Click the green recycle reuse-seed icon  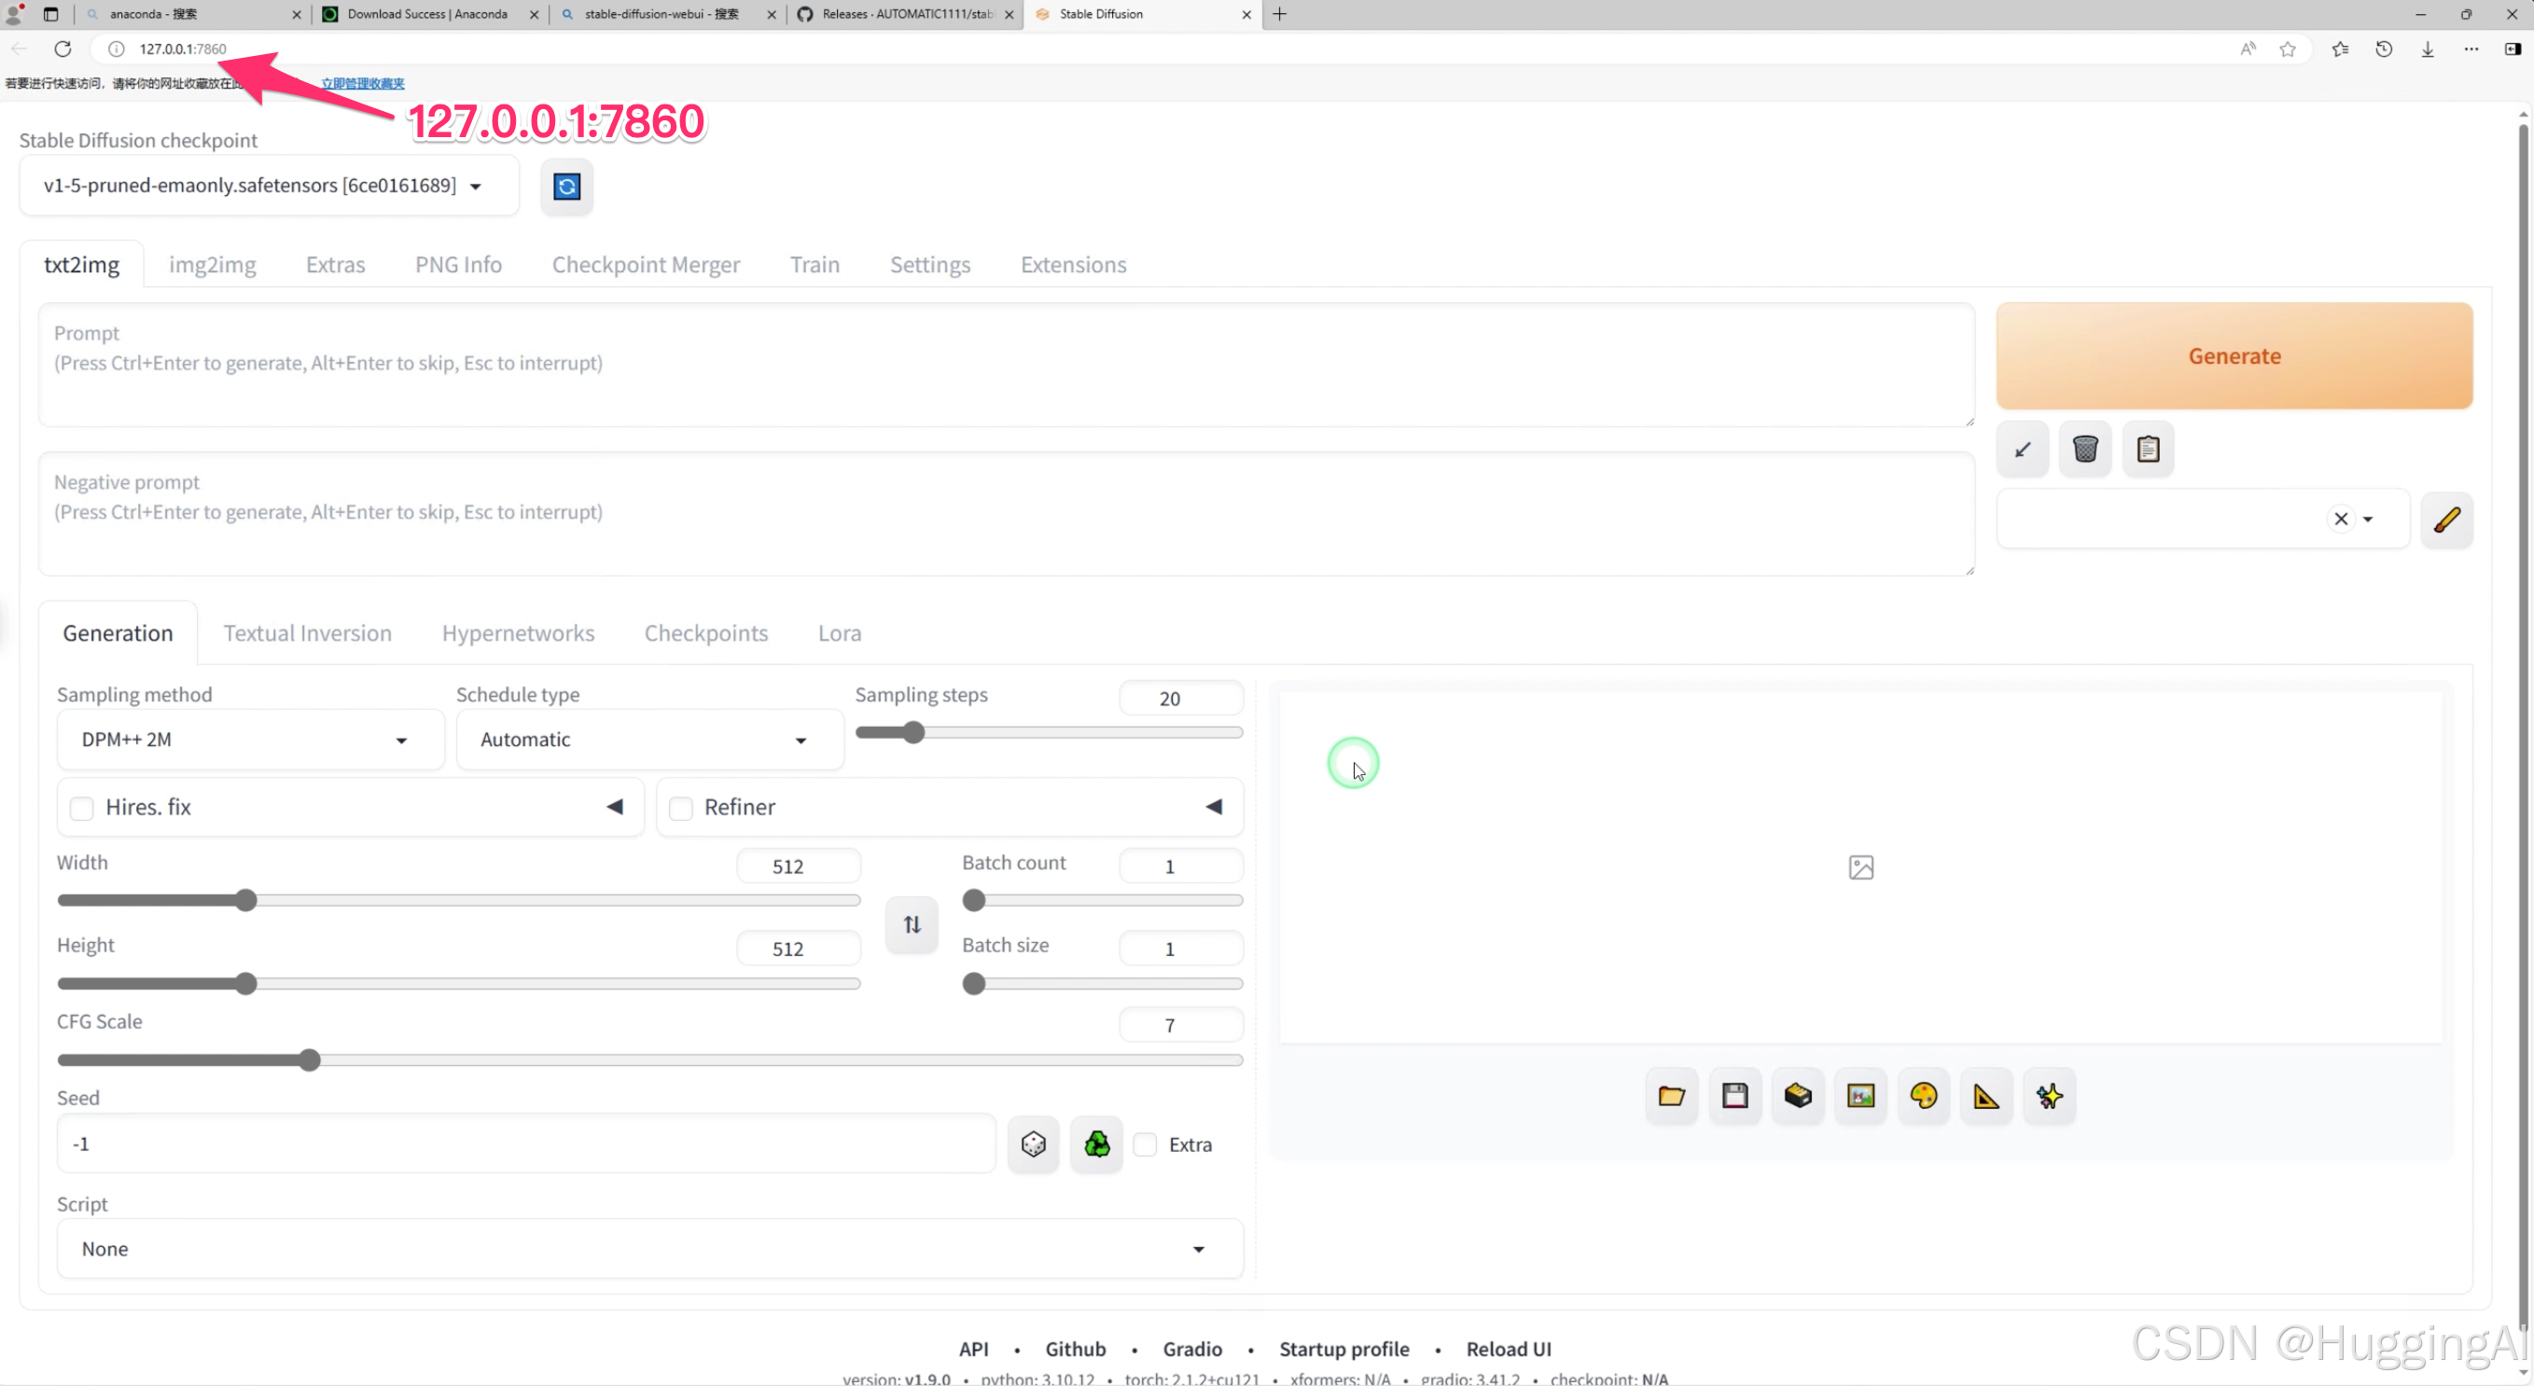(1096, 1144)
